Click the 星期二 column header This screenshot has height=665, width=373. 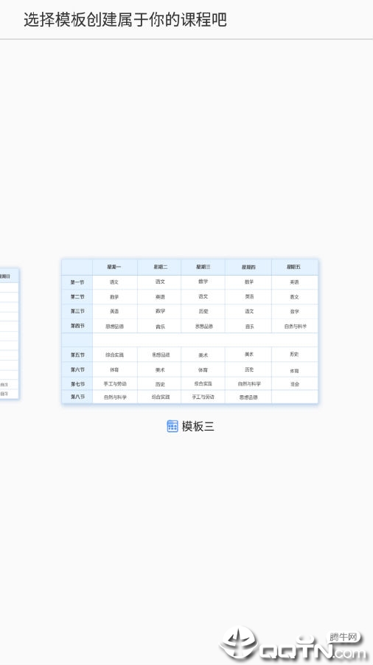pos(159,267)
